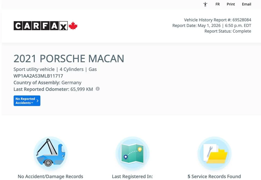Click the 2021 PORSCHE MACAN heading
Screen dimensions: 261x180
click(69, 59)
